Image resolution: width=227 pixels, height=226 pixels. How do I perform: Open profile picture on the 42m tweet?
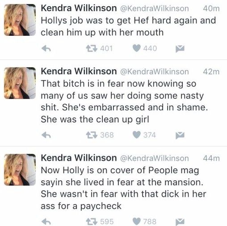point(20,83)
